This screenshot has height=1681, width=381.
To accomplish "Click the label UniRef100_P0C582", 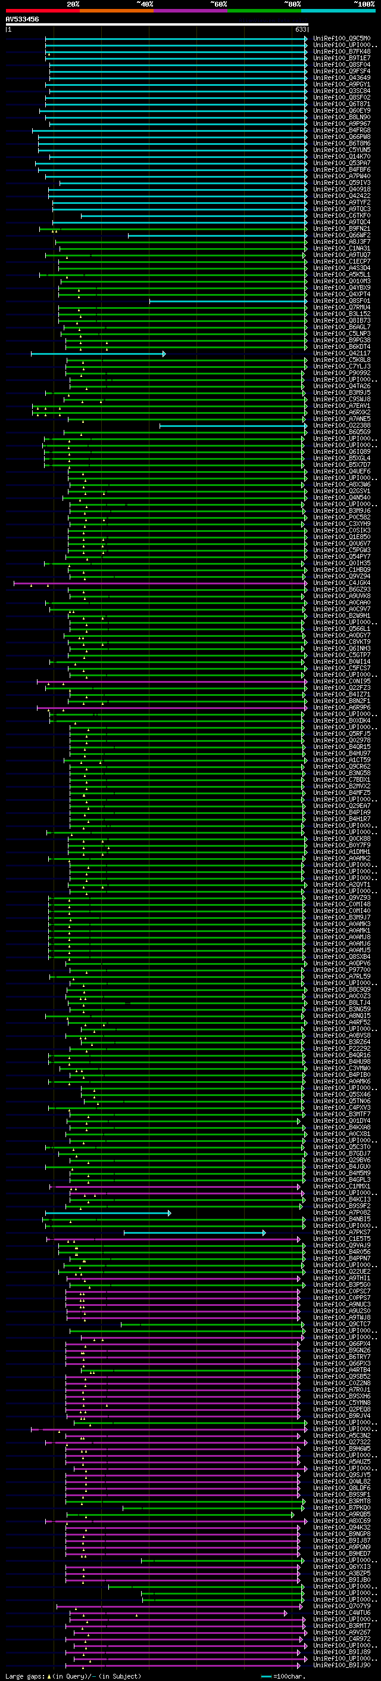I will 342,518.
